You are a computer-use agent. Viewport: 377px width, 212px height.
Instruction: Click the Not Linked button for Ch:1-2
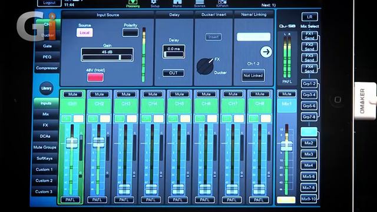click(x=253, y=75)
